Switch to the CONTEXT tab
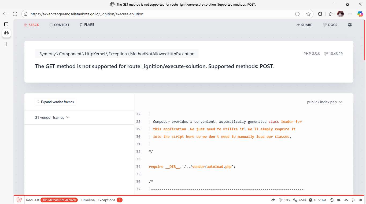The height and width of the screenshot is (204, 366). pyautogui.click(x=59, y=25)
